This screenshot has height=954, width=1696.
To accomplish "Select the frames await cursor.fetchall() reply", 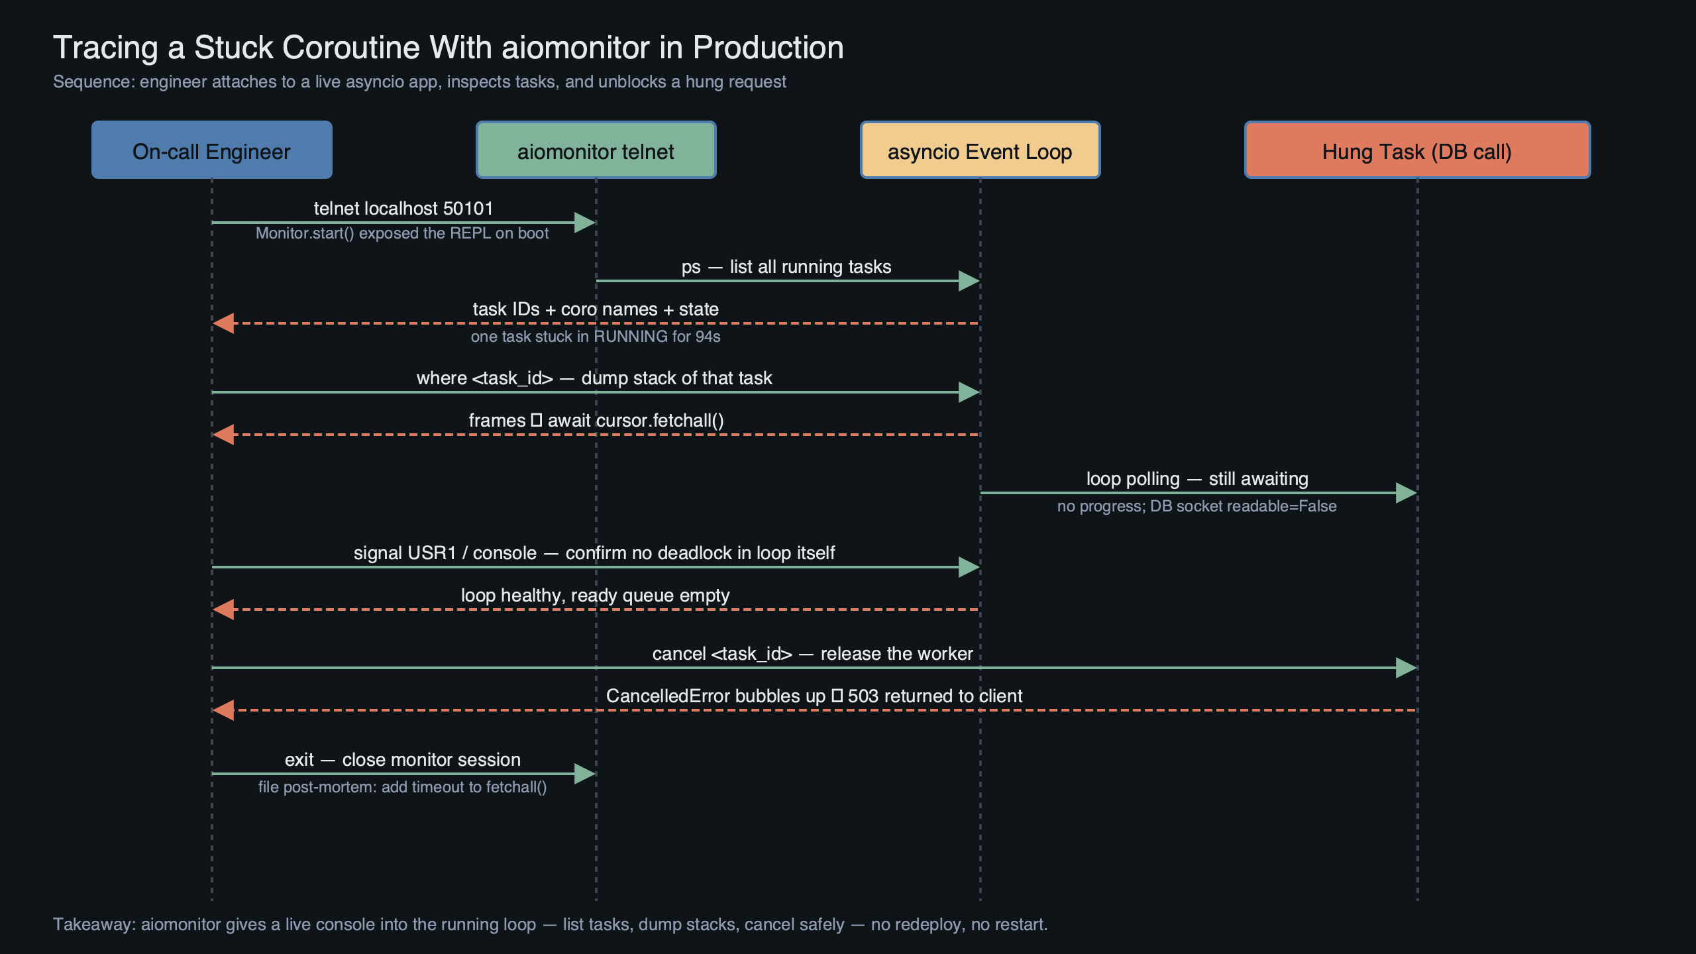I will point(595,434).
